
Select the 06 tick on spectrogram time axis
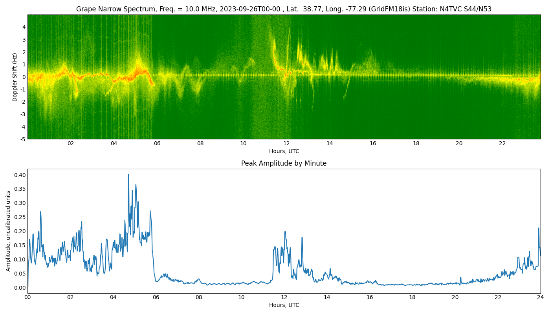157,144
